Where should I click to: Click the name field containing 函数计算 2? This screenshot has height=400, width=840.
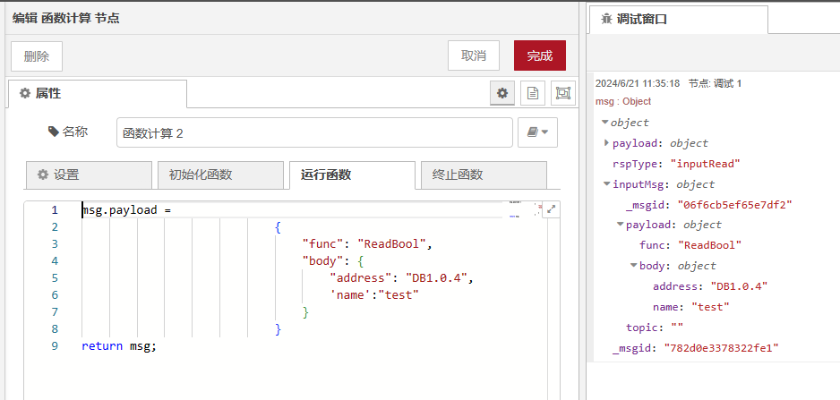tap(313, 132)
